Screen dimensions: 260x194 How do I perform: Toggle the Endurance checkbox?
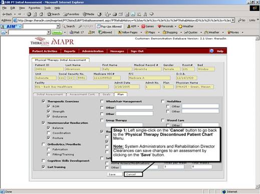click(x=49, y=116)
